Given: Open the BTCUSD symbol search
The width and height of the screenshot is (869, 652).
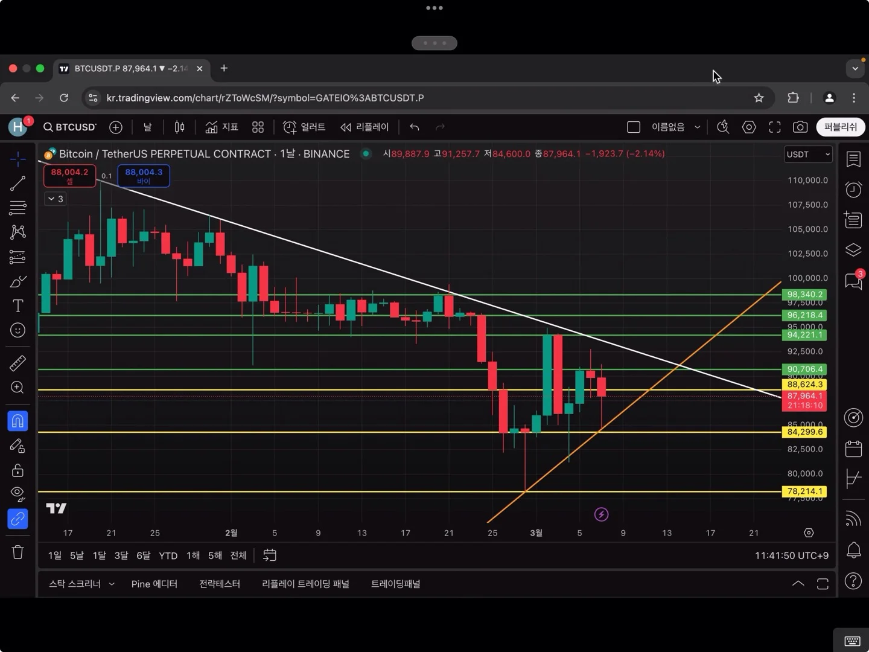Looking at the screenshot, I should point(69,127).
